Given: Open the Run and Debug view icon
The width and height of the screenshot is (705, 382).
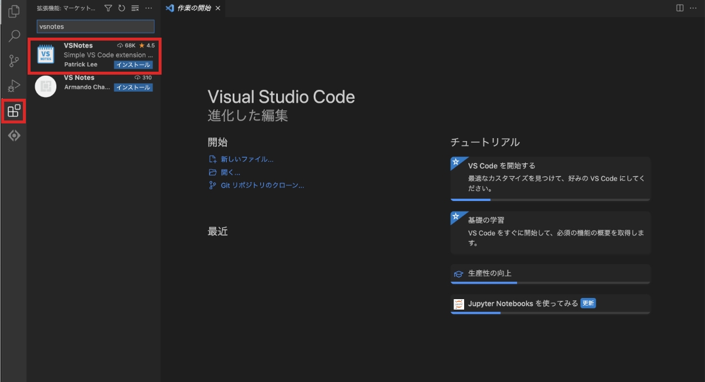Looking at the screenshot, I should coord(14,86).
